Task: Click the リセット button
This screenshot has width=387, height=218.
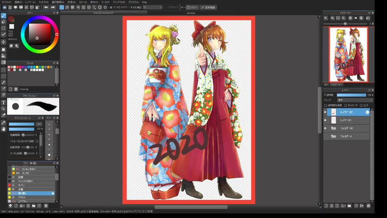Action: [x=192, y=7]
